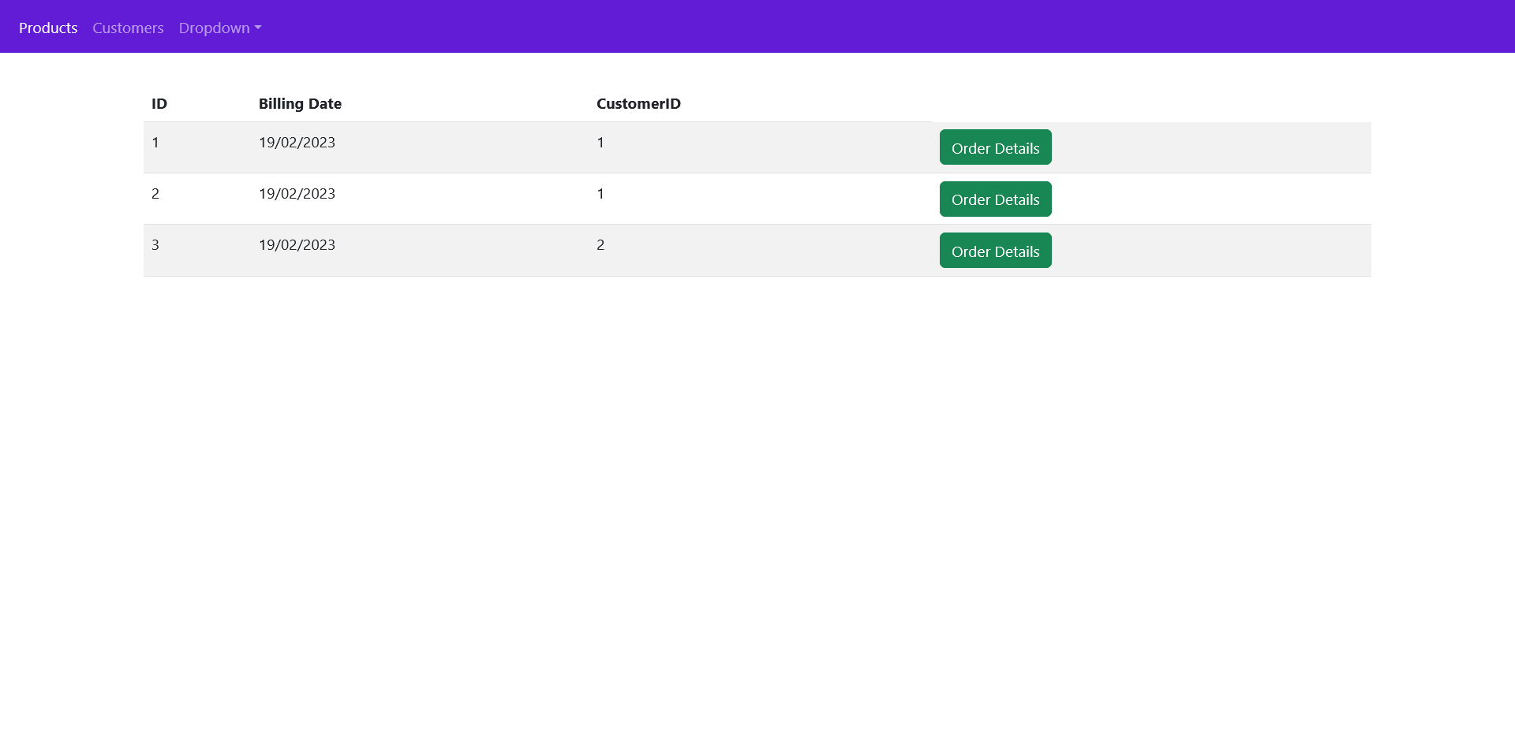
Task: View Order Details of the third order
Action: (995, 250)
